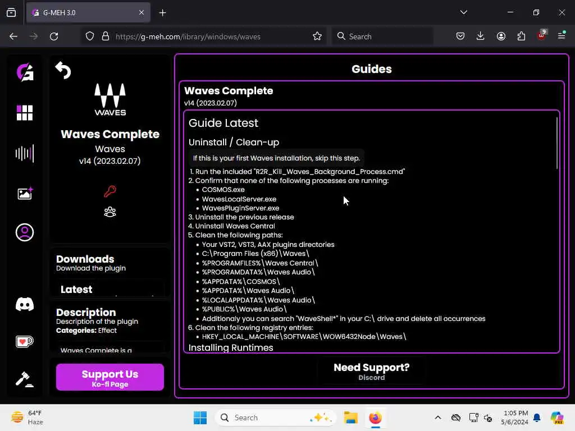Click the Installing Runtimes heading
The height and width of the screenshot is (431, 575).
[x=231, y=347]
